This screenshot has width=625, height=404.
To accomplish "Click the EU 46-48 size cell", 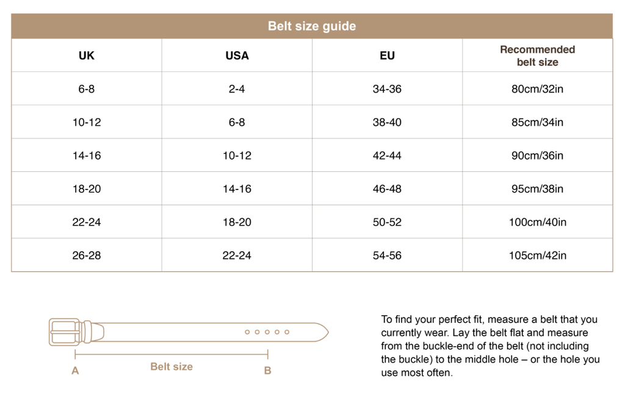I will pyautogui.click(x=387, y=189).
